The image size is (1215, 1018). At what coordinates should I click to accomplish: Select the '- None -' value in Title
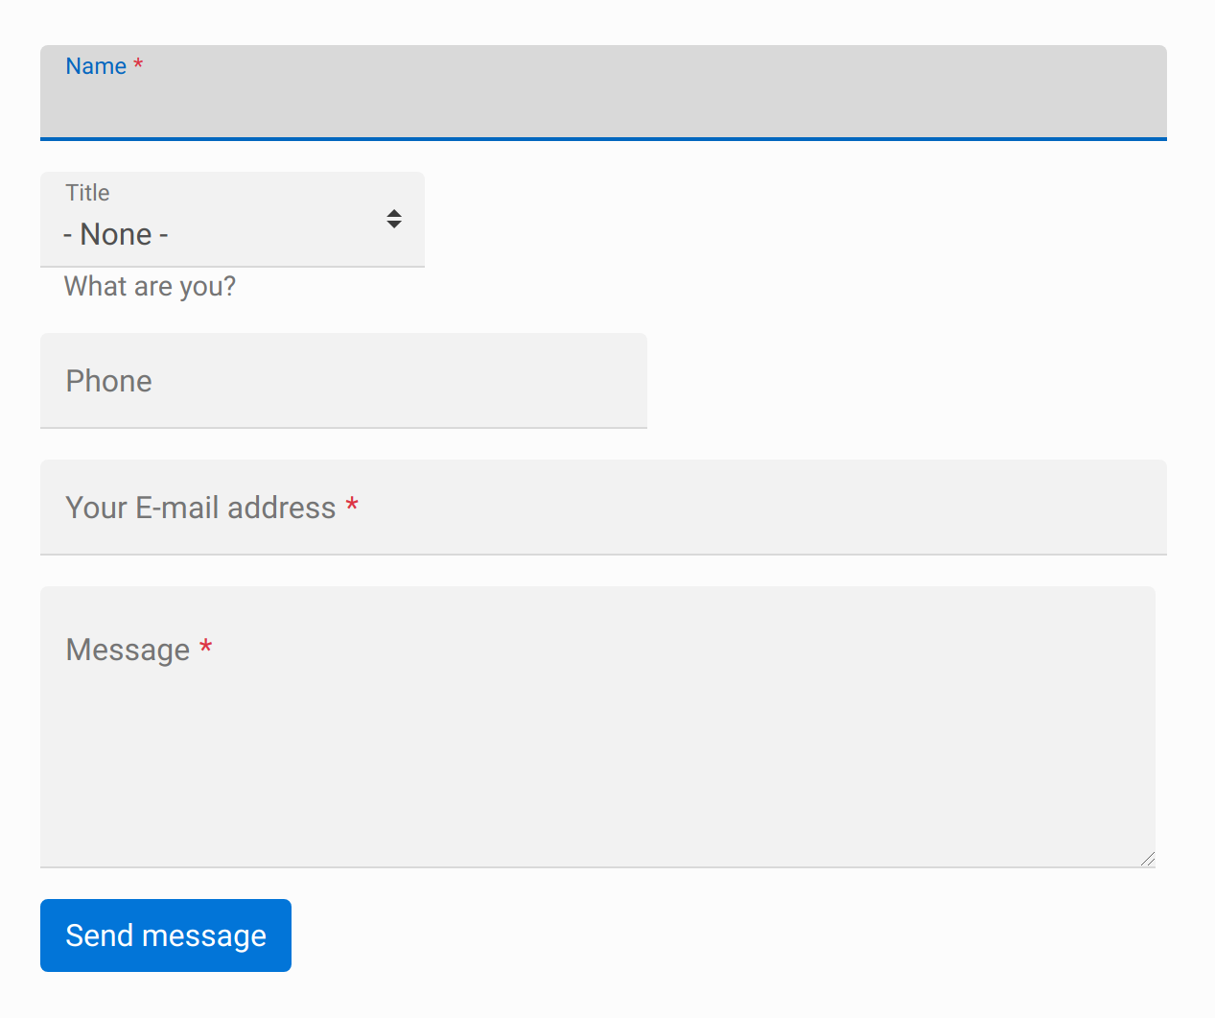116,234
